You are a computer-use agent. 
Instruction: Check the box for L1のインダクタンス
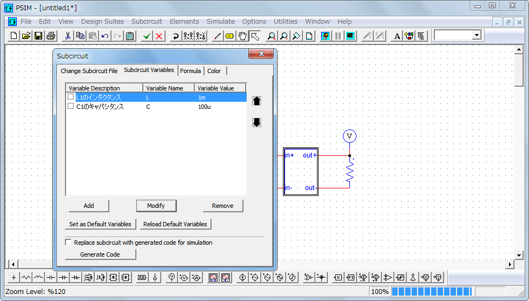(70, 97)
